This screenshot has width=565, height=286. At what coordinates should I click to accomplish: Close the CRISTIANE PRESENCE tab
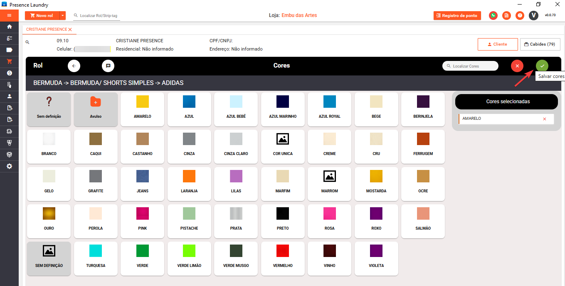click(x=70, y=29)
